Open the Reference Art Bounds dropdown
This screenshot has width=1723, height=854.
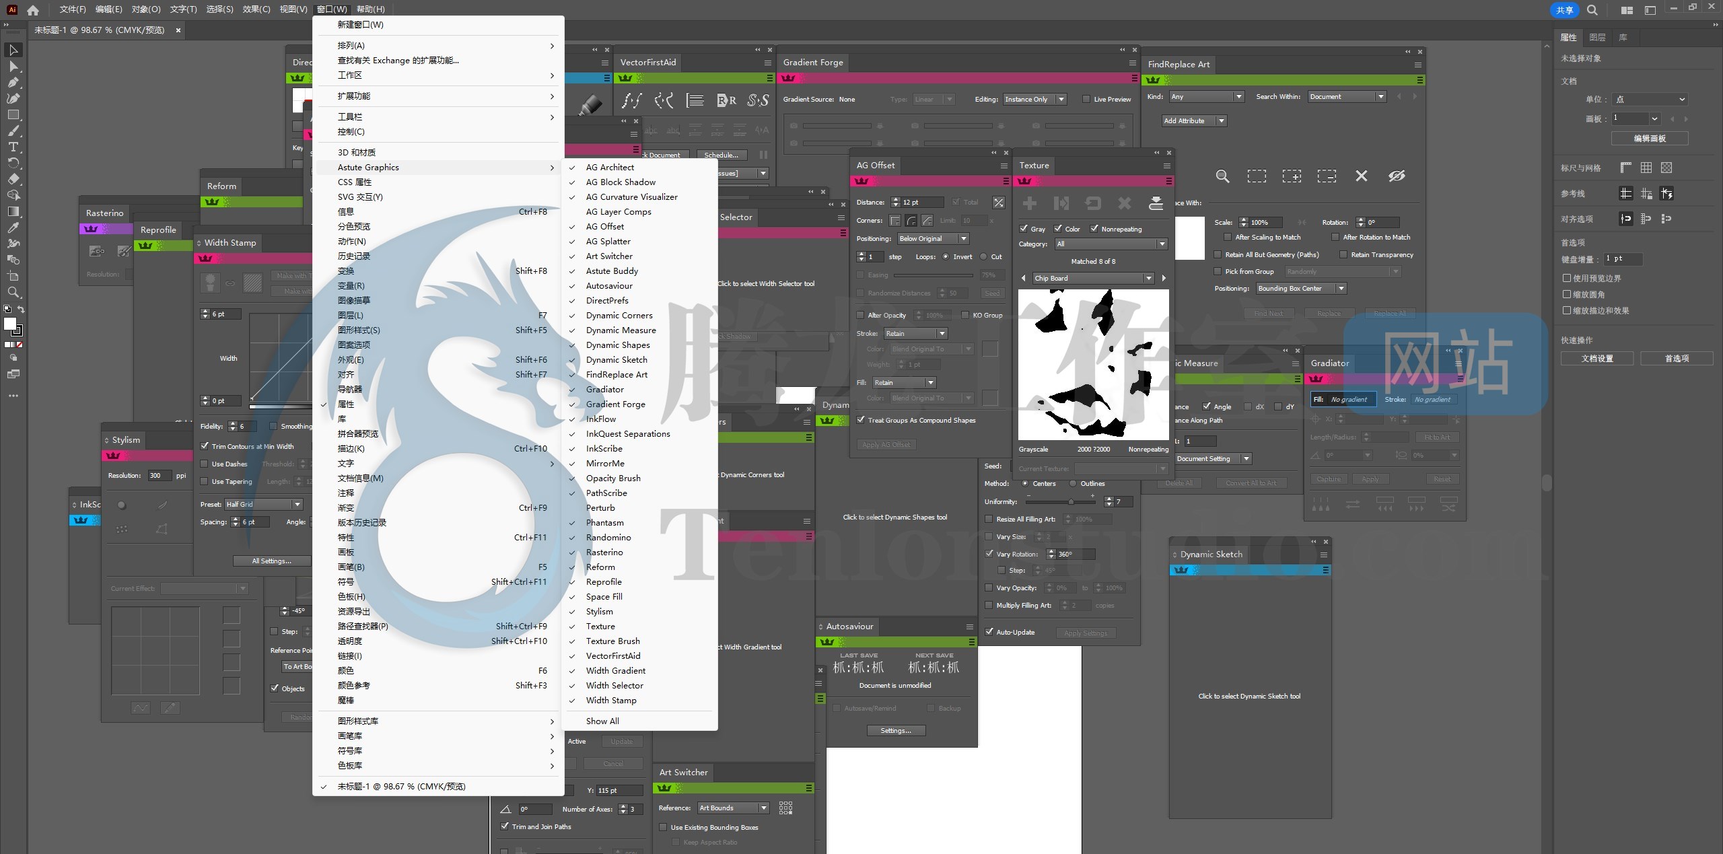(734, 808)
